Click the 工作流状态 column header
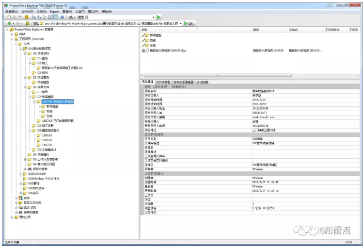The image size is (364, 250). click(x=335, y=30)
